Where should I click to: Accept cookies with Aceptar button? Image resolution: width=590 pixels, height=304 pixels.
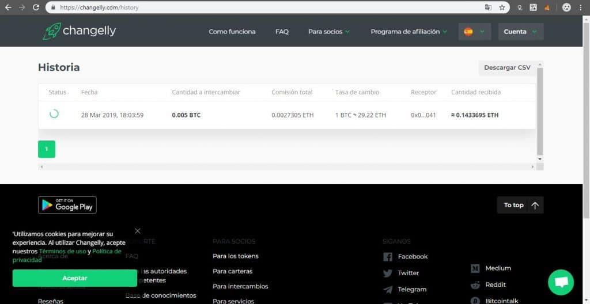point(74,278)
